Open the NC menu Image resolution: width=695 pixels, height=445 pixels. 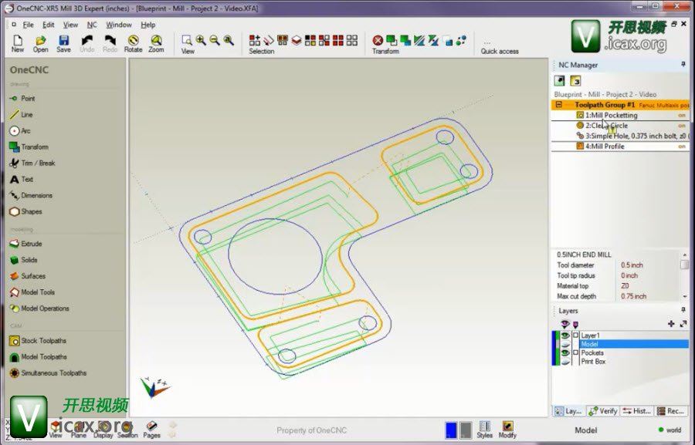(92, 25)
